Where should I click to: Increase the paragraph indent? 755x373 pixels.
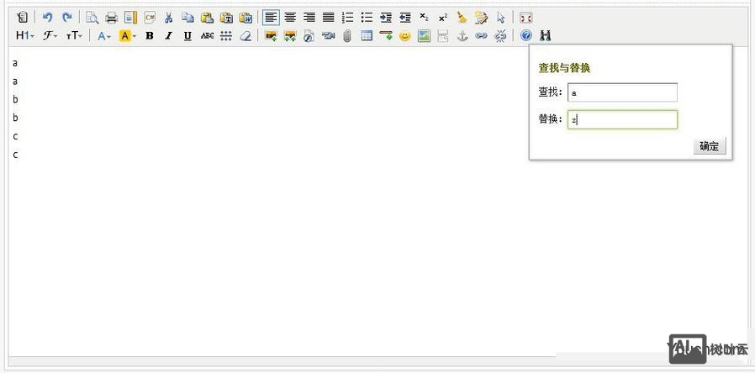[x=386, y=18]
